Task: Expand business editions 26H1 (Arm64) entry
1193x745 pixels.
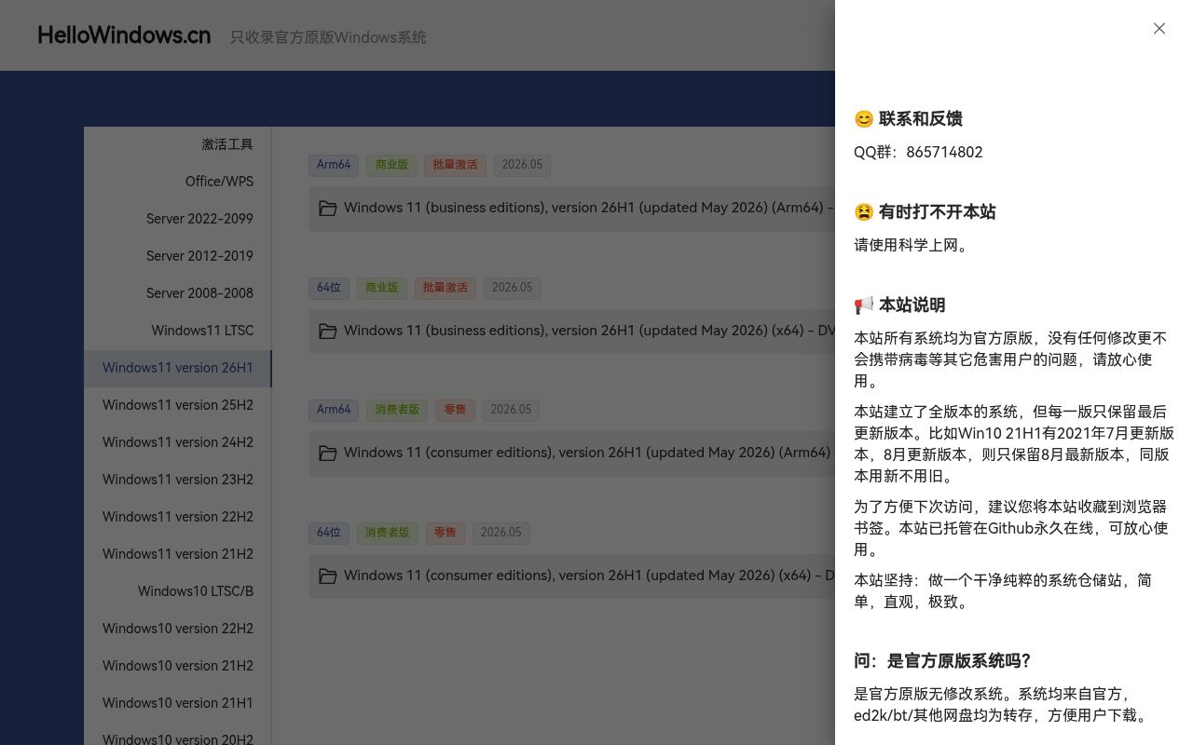Action: (x=571, y=209)
